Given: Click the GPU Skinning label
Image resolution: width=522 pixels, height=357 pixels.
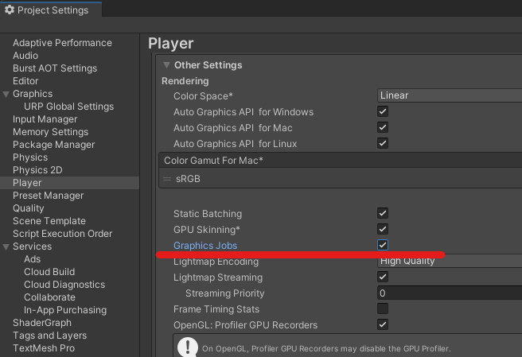Looking at the screenshot, I should click(207, 230).
